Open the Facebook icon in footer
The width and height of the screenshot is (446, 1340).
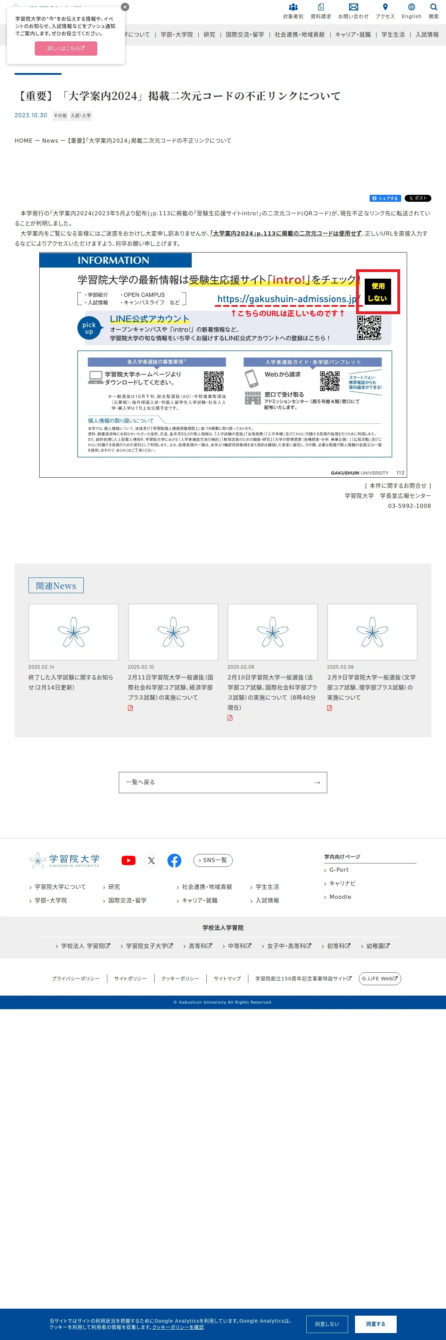tap(174, 860)
